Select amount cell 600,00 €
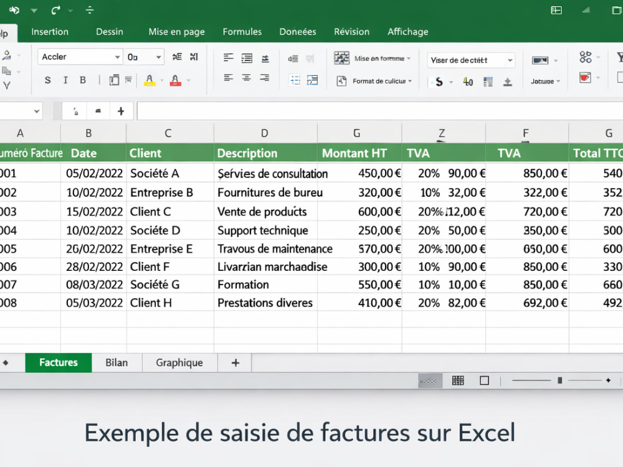Screen dimensions: 623x467 click(x=359, y=211)
